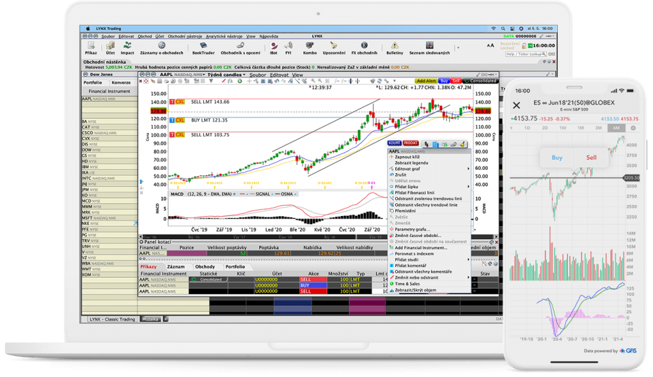This screenshot has height=377, width=653.
Task: Click the red Sell button on chart toolbar
Action: pos(456,81)
